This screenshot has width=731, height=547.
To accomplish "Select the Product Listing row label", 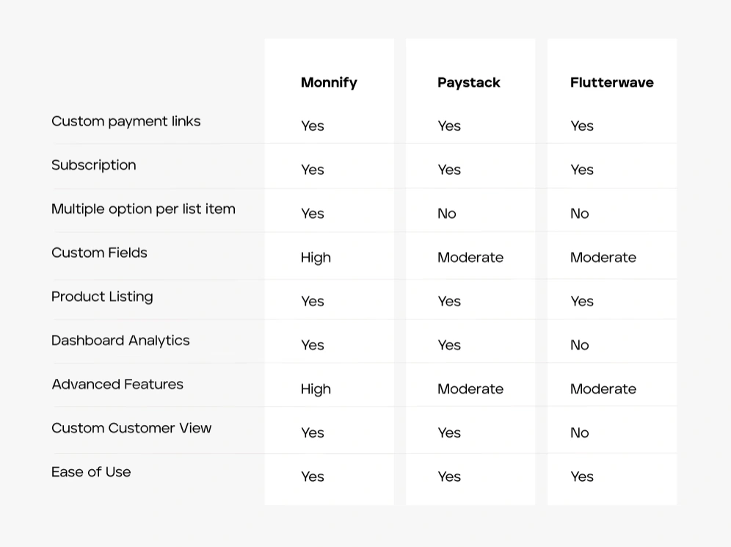I will pos(102,297).
